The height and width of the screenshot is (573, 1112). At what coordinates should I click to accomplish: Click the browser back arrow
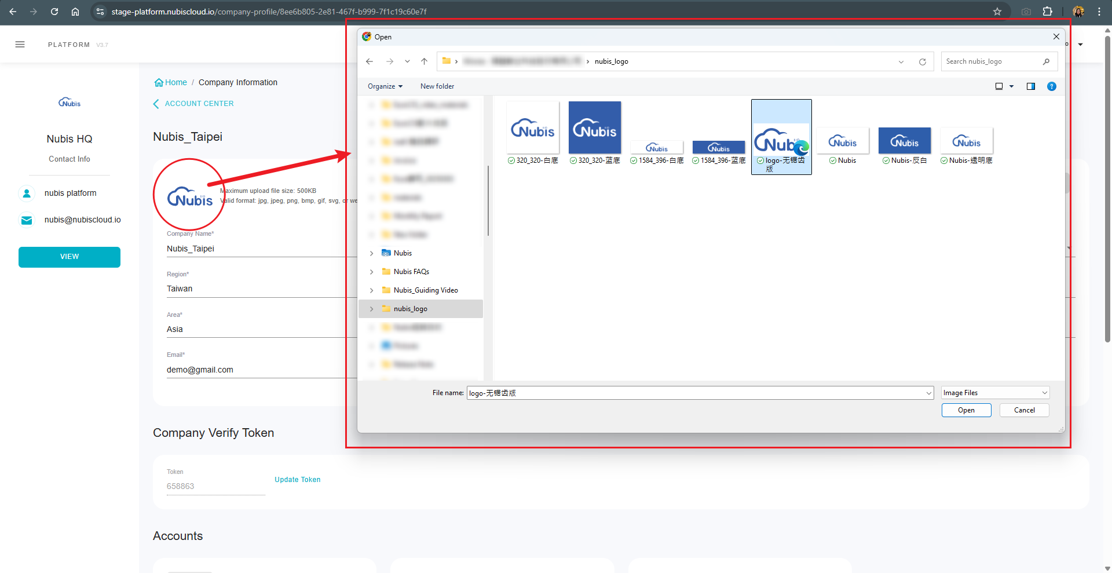click(x=13, y=12)
